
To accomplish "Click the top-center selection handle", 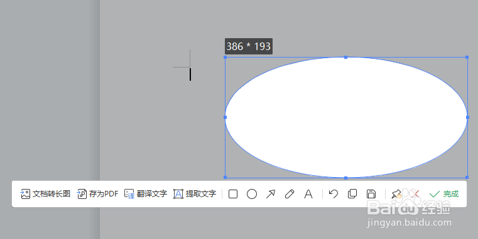I will [345, 57].
